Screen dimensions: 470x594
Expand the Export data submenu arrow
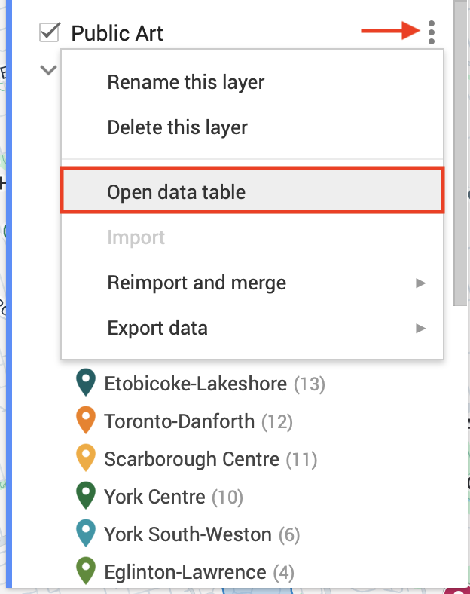pos(420,329)
